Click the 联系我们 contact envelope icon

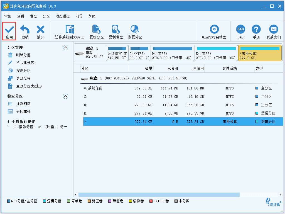tap(274, 29)
